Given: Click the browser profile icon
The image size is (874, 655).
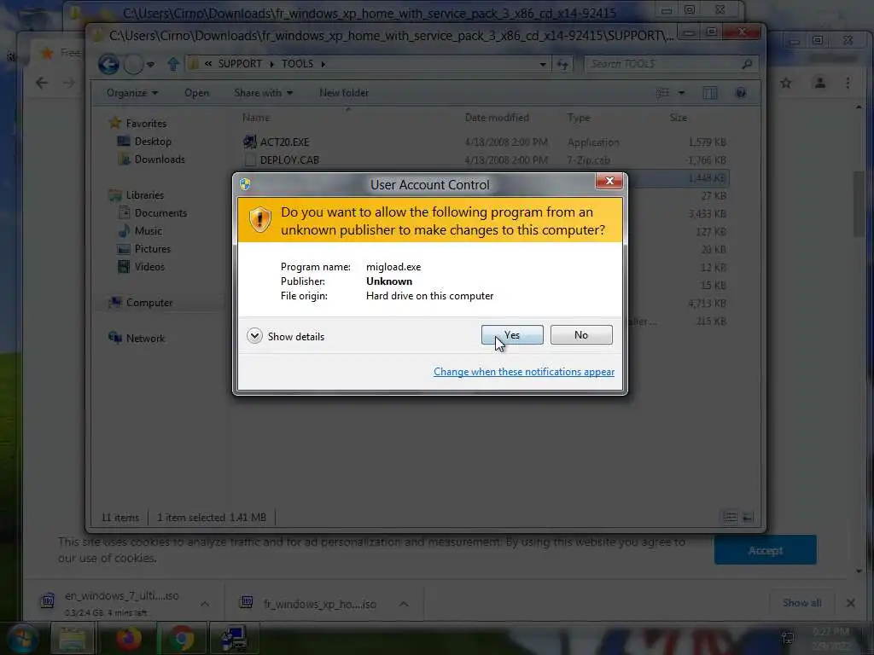Looking at the screenshot, I should [820, 83].
